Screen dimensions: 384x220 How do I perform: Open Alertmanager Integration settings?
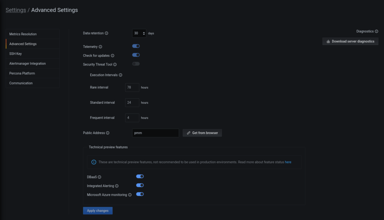coord(28,63)
